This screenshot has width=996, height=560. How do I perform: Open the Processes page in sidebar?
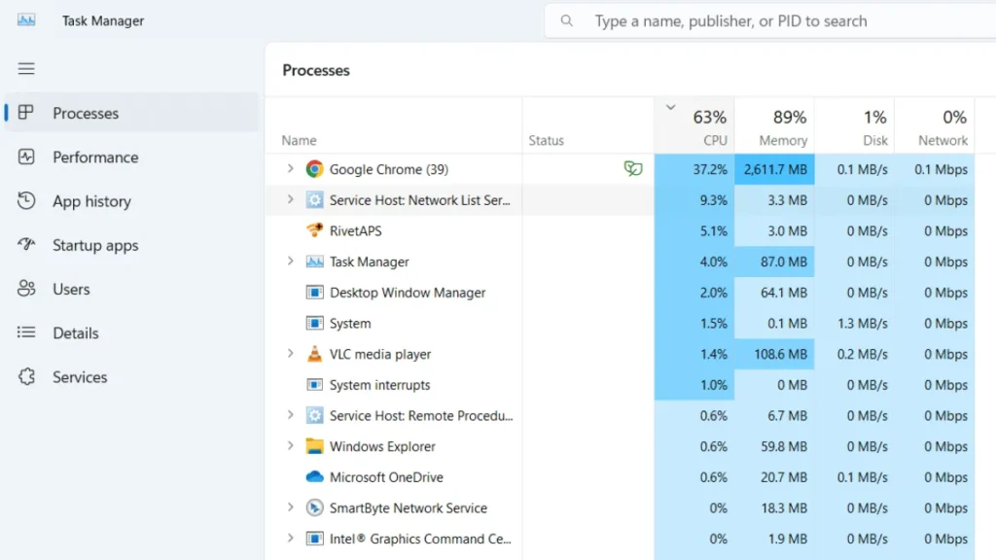131,113
